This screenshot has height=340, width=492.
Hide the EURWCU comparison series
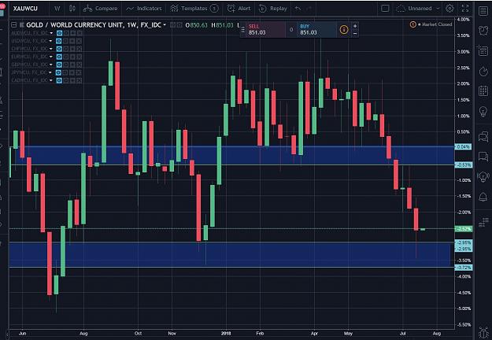coord(59,57)
